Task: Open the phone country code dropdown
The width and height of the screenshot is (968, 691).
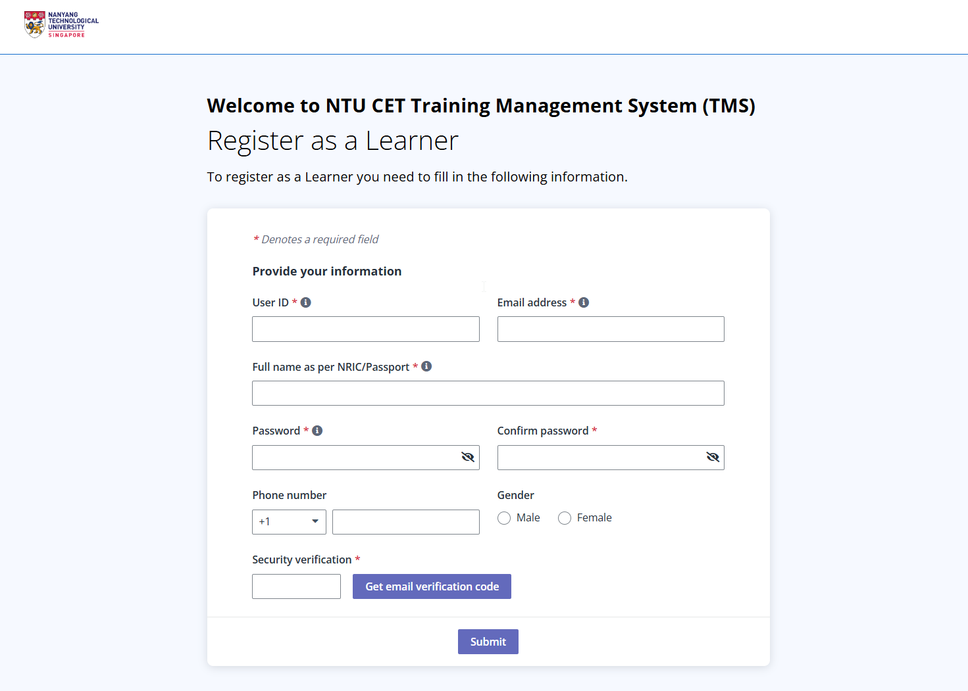Action: 289,521
